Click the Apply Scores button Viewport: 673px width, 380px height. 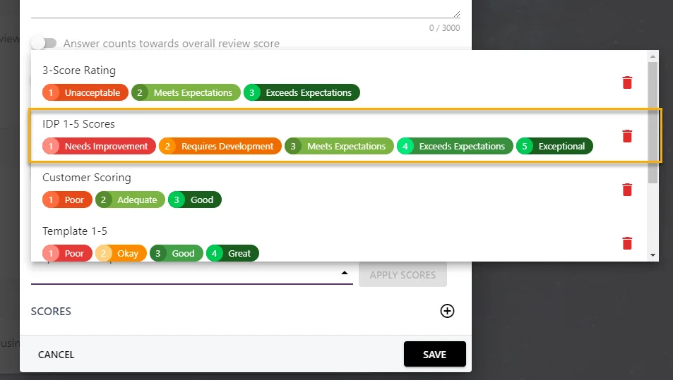pos(403,275)
